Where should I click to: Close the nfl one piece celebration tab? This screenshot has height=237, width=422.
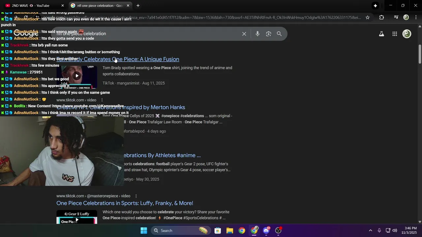[x=128, y=6]
